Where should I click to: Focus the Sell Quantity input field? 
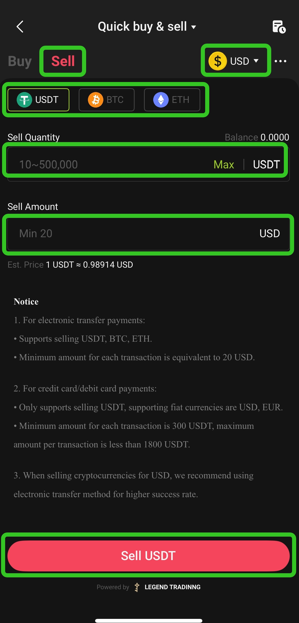148,164
